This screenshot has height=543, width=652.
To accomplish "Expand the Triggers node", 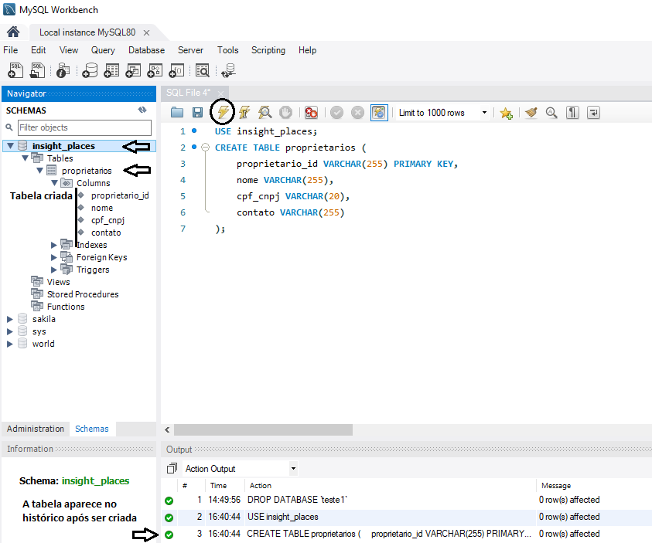I will coord(53,270).
